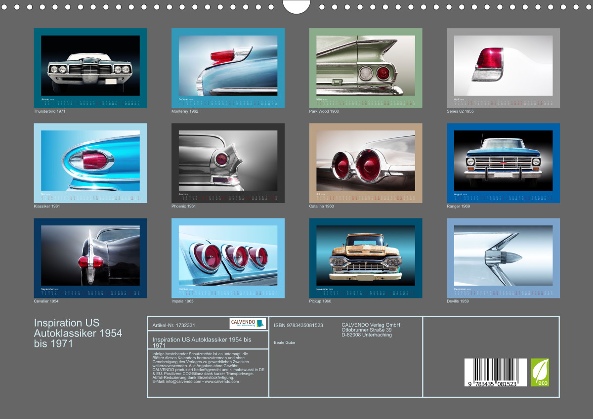This screenshot has height=419, width=593.
Task: Click the 'Monterey 1962' caption
Action: coord(185,111)
